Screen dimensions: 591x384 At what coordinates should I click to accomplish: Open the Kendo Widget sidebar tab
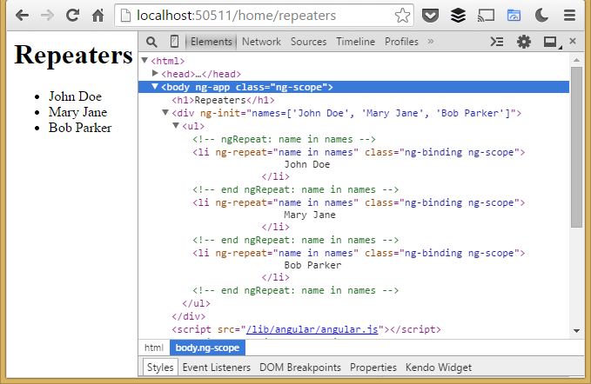click(x=439, y=367)
